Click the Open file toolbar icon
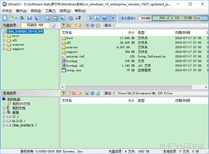Screen dimensions: 209x154 12,18
